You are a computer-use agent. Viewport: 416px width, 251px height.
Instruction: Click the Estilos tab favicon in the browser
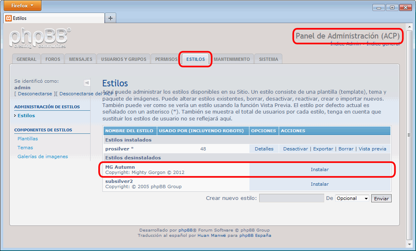click(x=9, y=18)
